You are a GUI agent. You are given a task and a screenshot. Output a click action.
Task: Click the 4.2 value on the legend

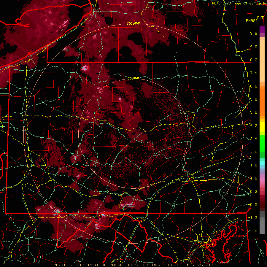tap(254, 126)
